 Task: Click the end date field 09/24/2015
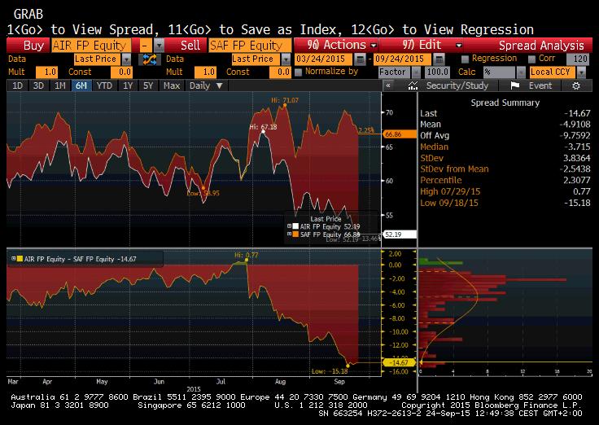[403, 59]
